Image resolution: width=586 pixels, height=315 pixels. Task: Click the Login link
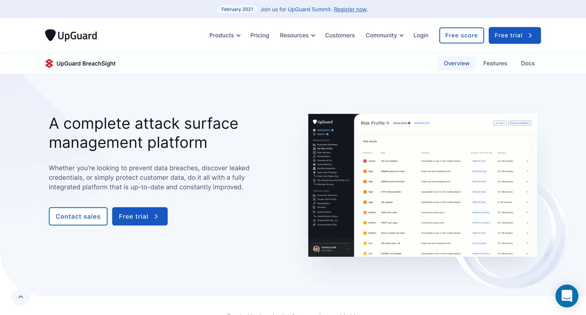point(421,35)
